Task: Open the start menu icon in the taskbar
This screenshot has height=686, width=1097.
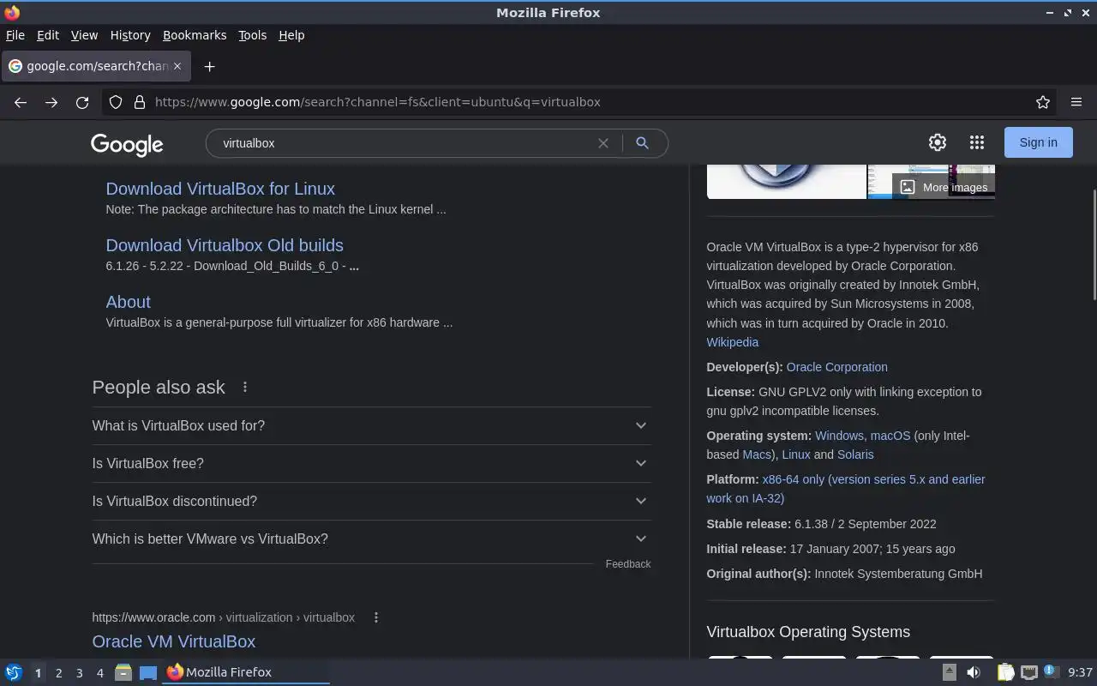Action: tap(14, 672)
